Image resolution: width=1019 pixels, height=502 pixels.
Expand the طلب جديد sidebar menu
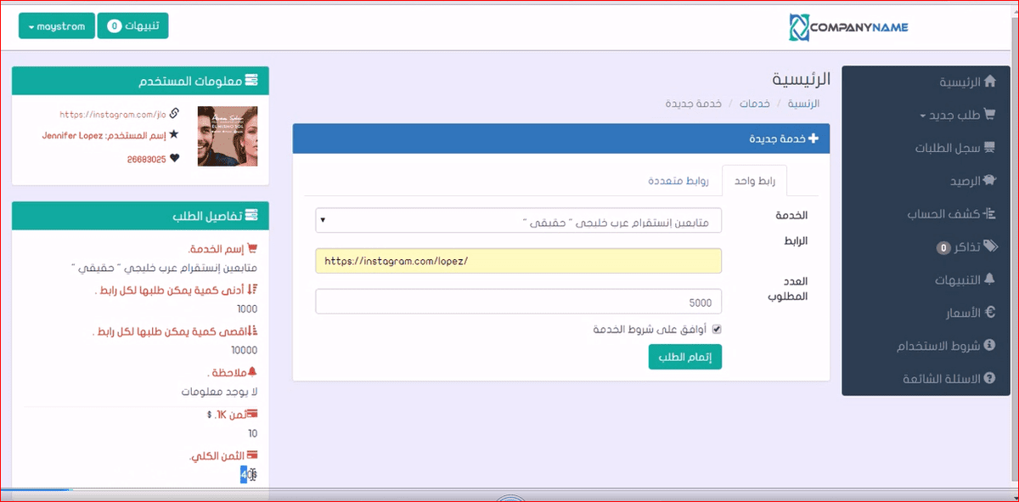click(x=957, y=115)
